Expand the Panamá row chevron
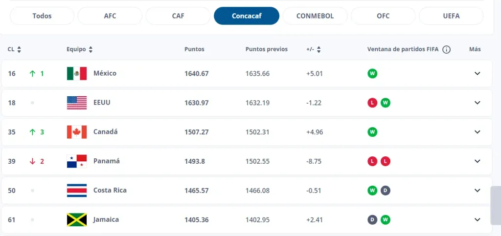The width and height of the screenshot is (501, 236). (478, 161)
